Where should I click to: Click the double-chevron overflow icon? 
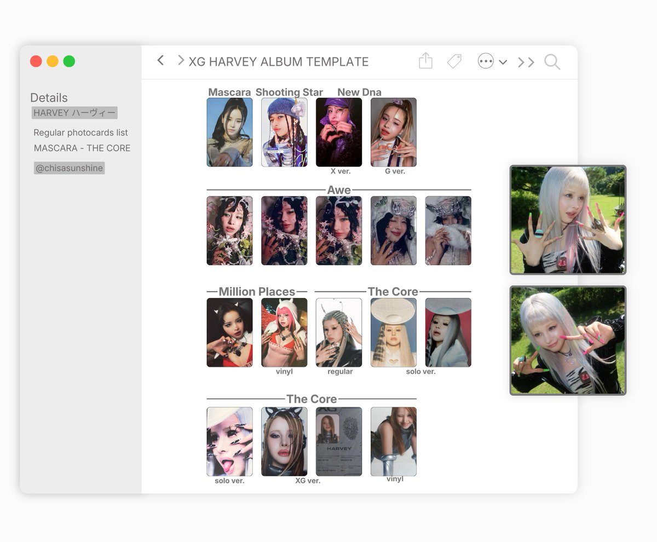[526, 62]
